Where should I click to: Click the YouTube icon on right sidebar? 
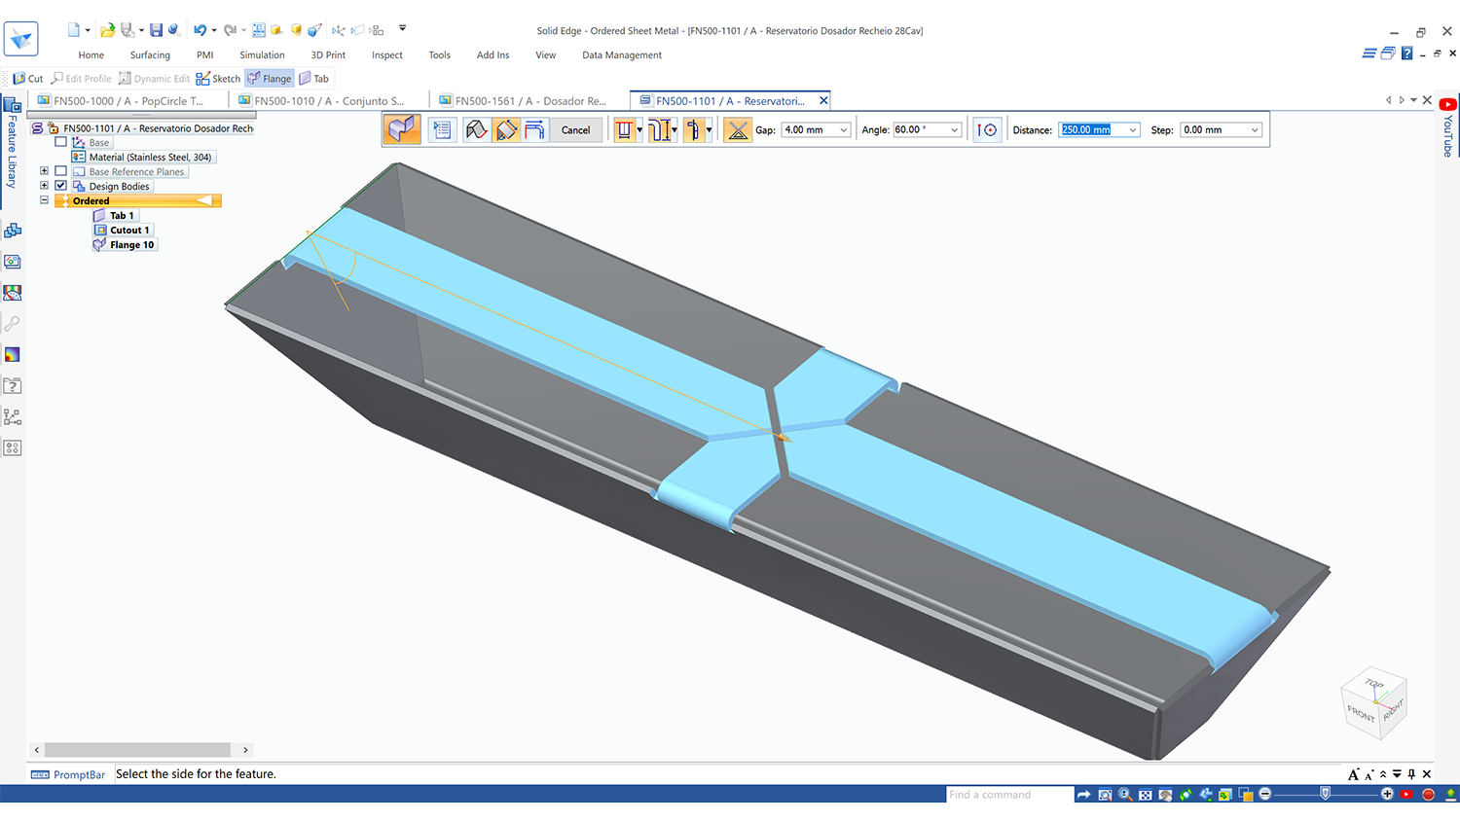tap(1447, 105)
